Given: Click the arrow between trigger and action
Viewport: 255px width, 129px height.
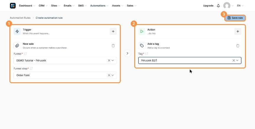Looking at the screenshot, I should (x=127, y=53).
